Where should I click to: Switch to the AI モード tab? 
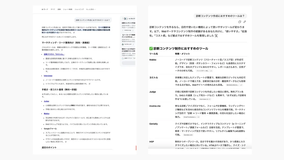(x=45, y=9)
